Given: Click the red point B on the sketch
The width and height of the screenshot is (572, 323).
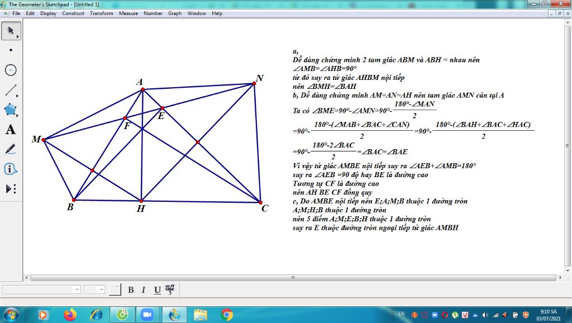Looking at the screenshot, I should (74, 200).
